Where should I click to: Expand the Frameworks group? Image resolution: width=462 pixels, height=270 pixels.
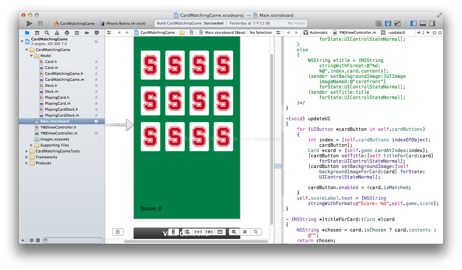tap(27, 157)
